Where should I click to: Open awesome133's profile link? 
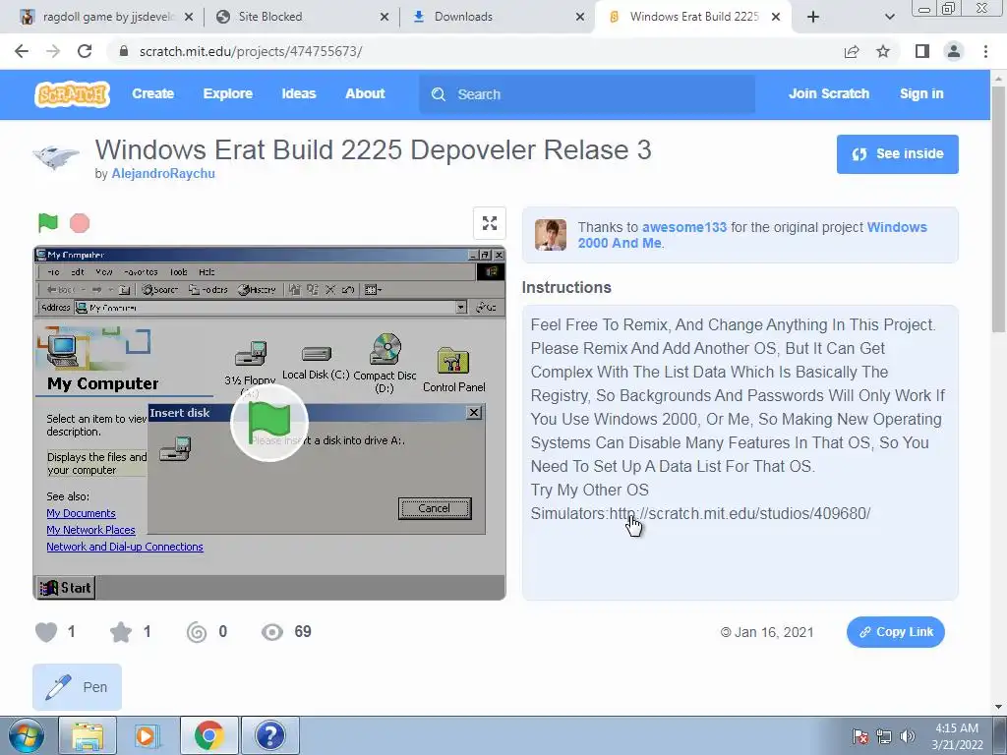pyautogui.click(x=684, y=227)
